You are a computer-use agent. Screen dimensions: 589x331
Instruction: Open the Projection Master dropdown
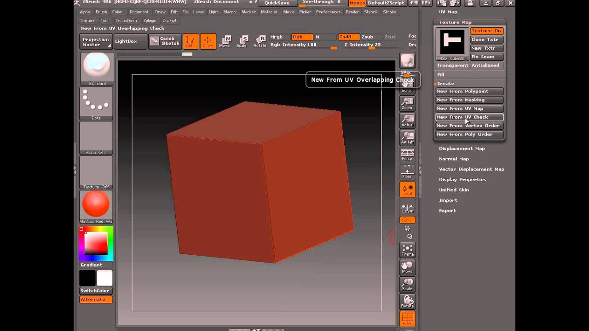pyautogui.click(x=96, y=41)
